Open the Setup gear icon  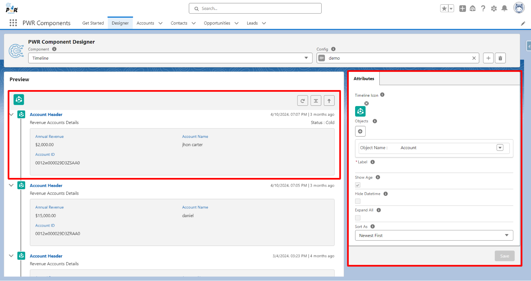(494, 9)
